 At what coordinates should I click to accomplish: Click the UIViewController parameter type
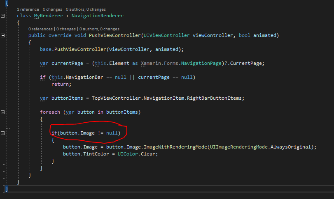pyautogui.click(x=166, y=35)
